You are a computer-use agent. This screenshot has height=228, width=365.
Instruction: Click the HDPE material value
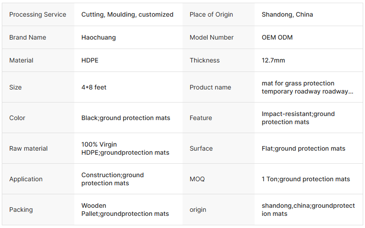click(x=90, y=60)
